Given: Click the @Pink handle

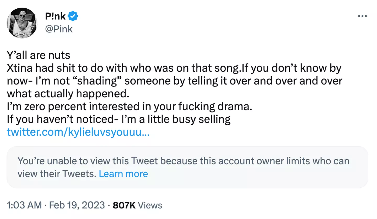Looking at the screenshot, I should pos(59,29).
